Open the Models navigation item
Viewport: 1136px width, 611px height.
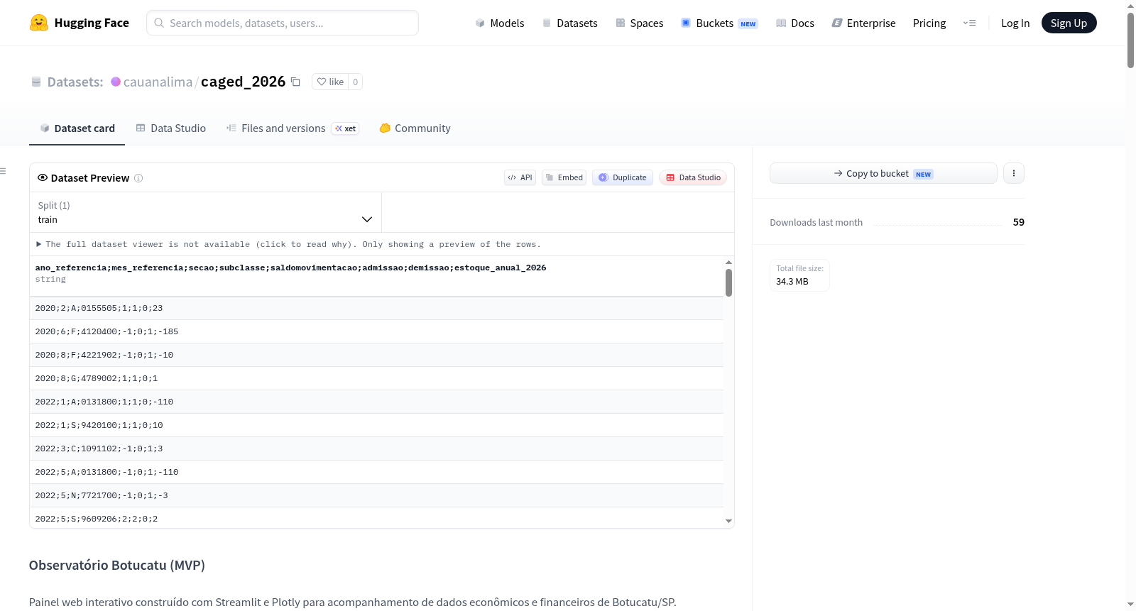tap(500, 23)
